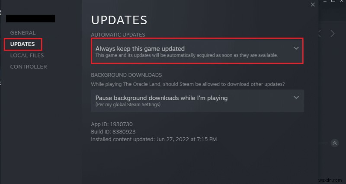Click the BACKGROUND DOWNLOADS section label
The image size is (346, 184).
coord(126,75)
